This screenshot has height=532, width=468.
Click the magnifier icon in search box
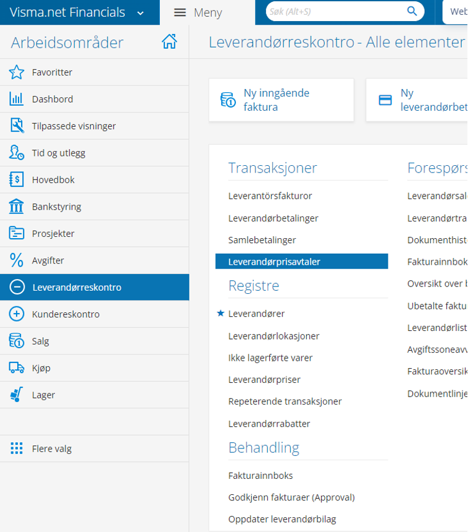pyautogui.click(x=412, y=11)
